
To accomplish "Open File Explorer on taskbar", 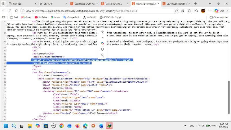I will tap(30, 126).
